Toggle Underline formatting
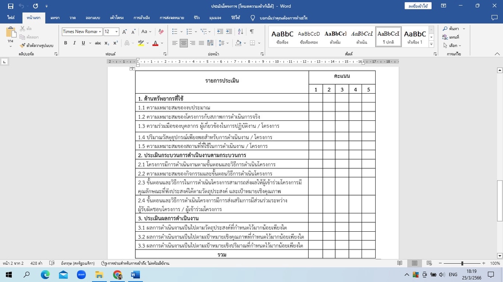The height and width of the screenshot is (282, 503). point(83,43)
